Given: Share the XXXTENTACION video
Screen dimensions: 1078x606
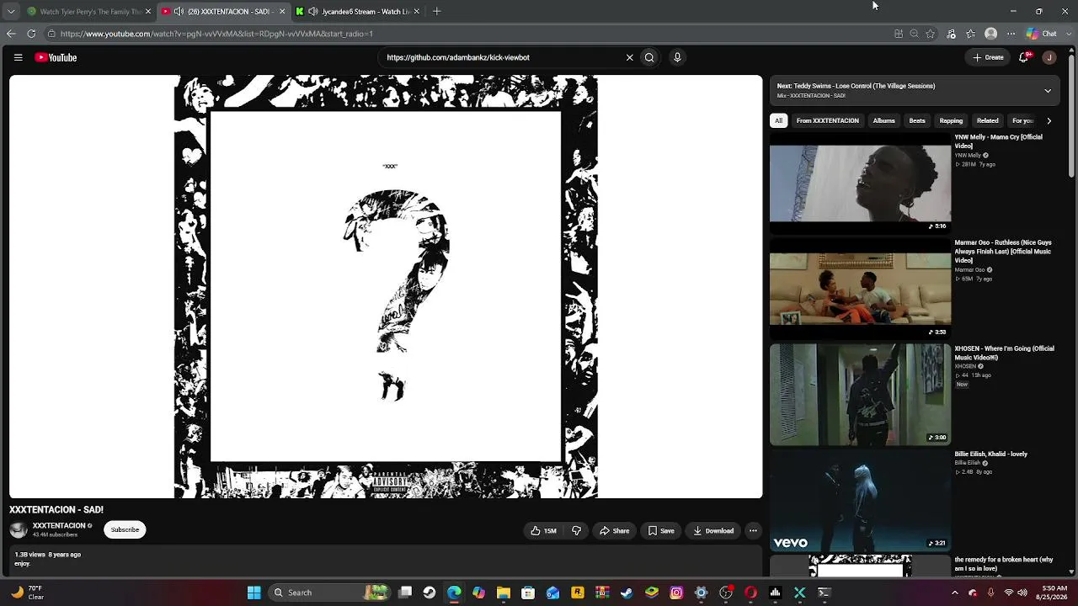Looking at the screenshot, I should pyautogui.click(x=614, y=531).
